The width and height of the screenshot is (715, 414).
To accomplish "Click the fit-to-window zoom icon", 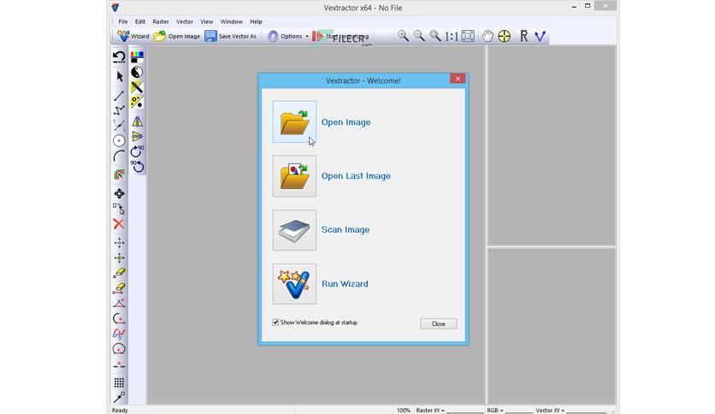I will click(468, 36).
